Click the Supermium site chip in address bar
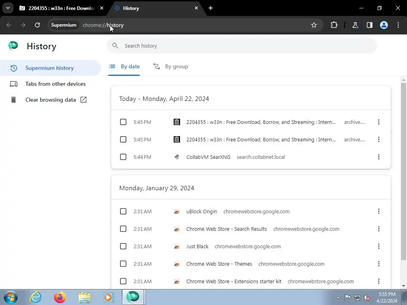The image size is (407, 305). coord(64,25)
